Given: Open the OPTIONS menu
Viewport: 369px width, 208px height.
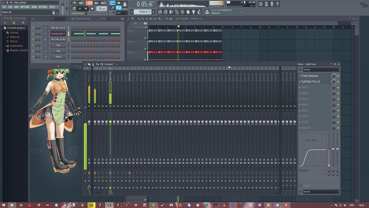Looking at the screenshot, I should [43, 7].
